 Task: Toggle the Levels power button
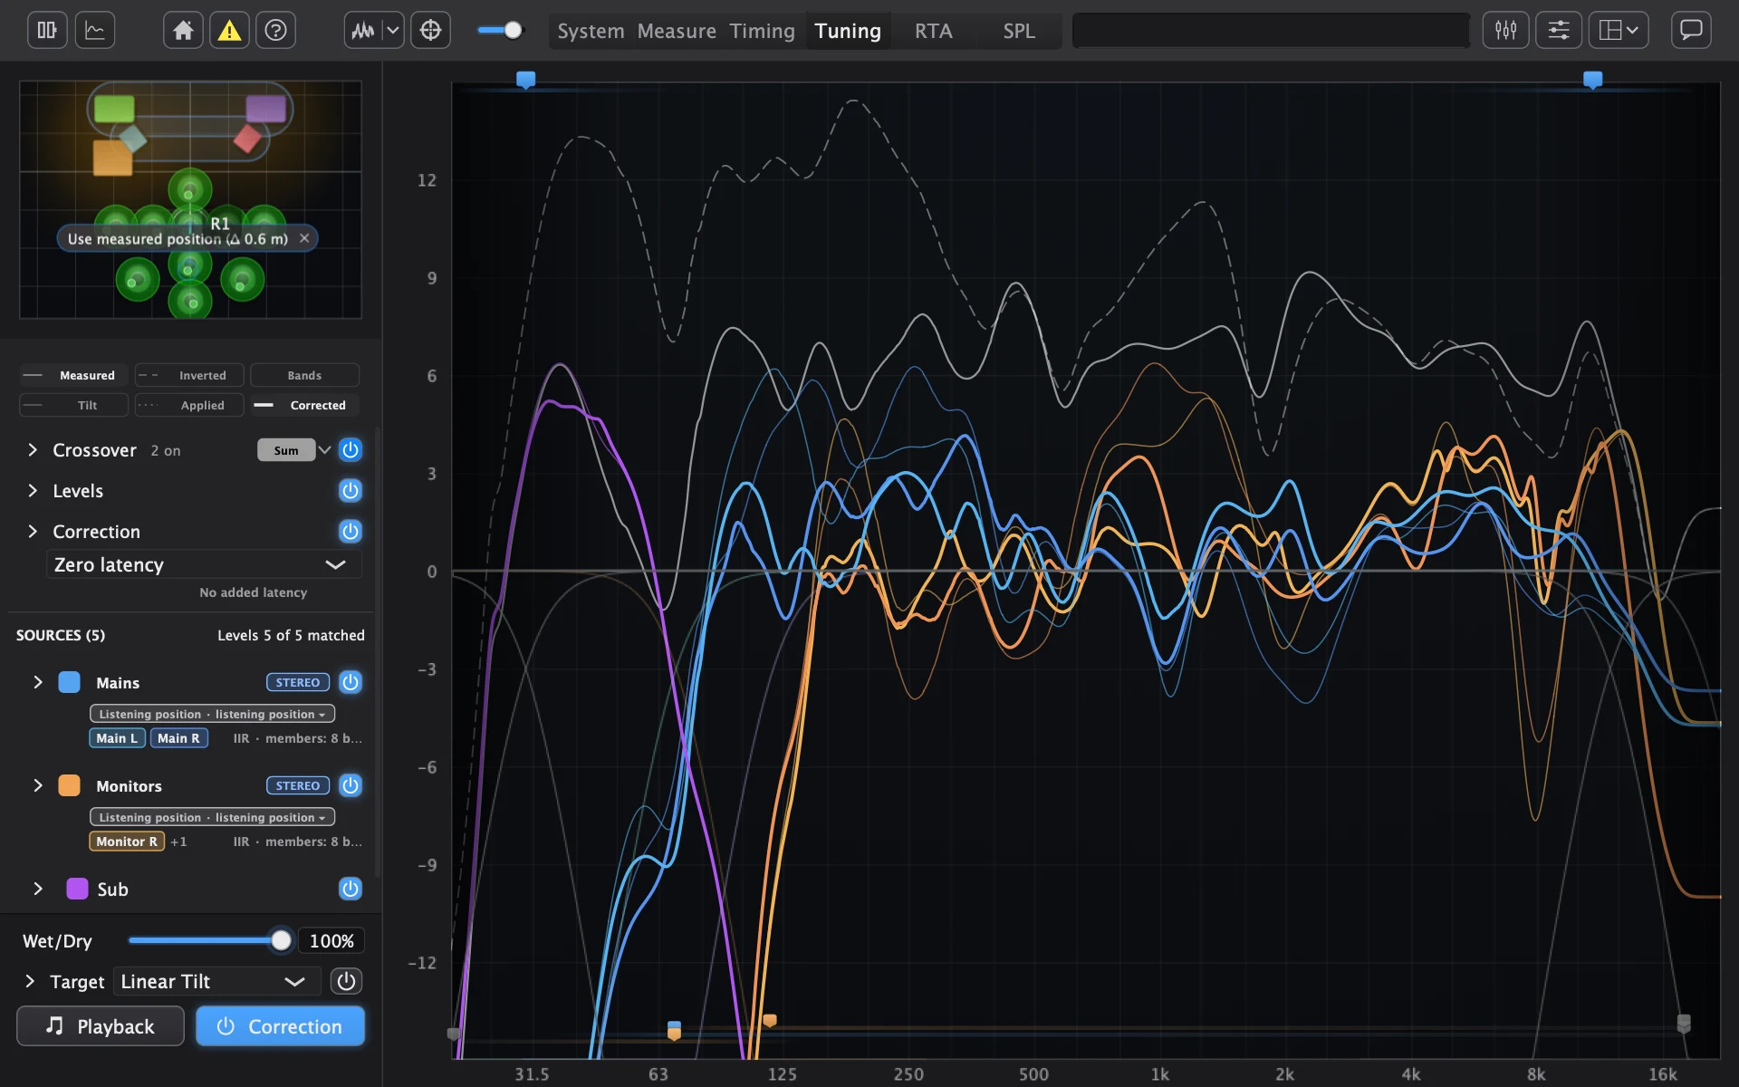click(350, 491)
